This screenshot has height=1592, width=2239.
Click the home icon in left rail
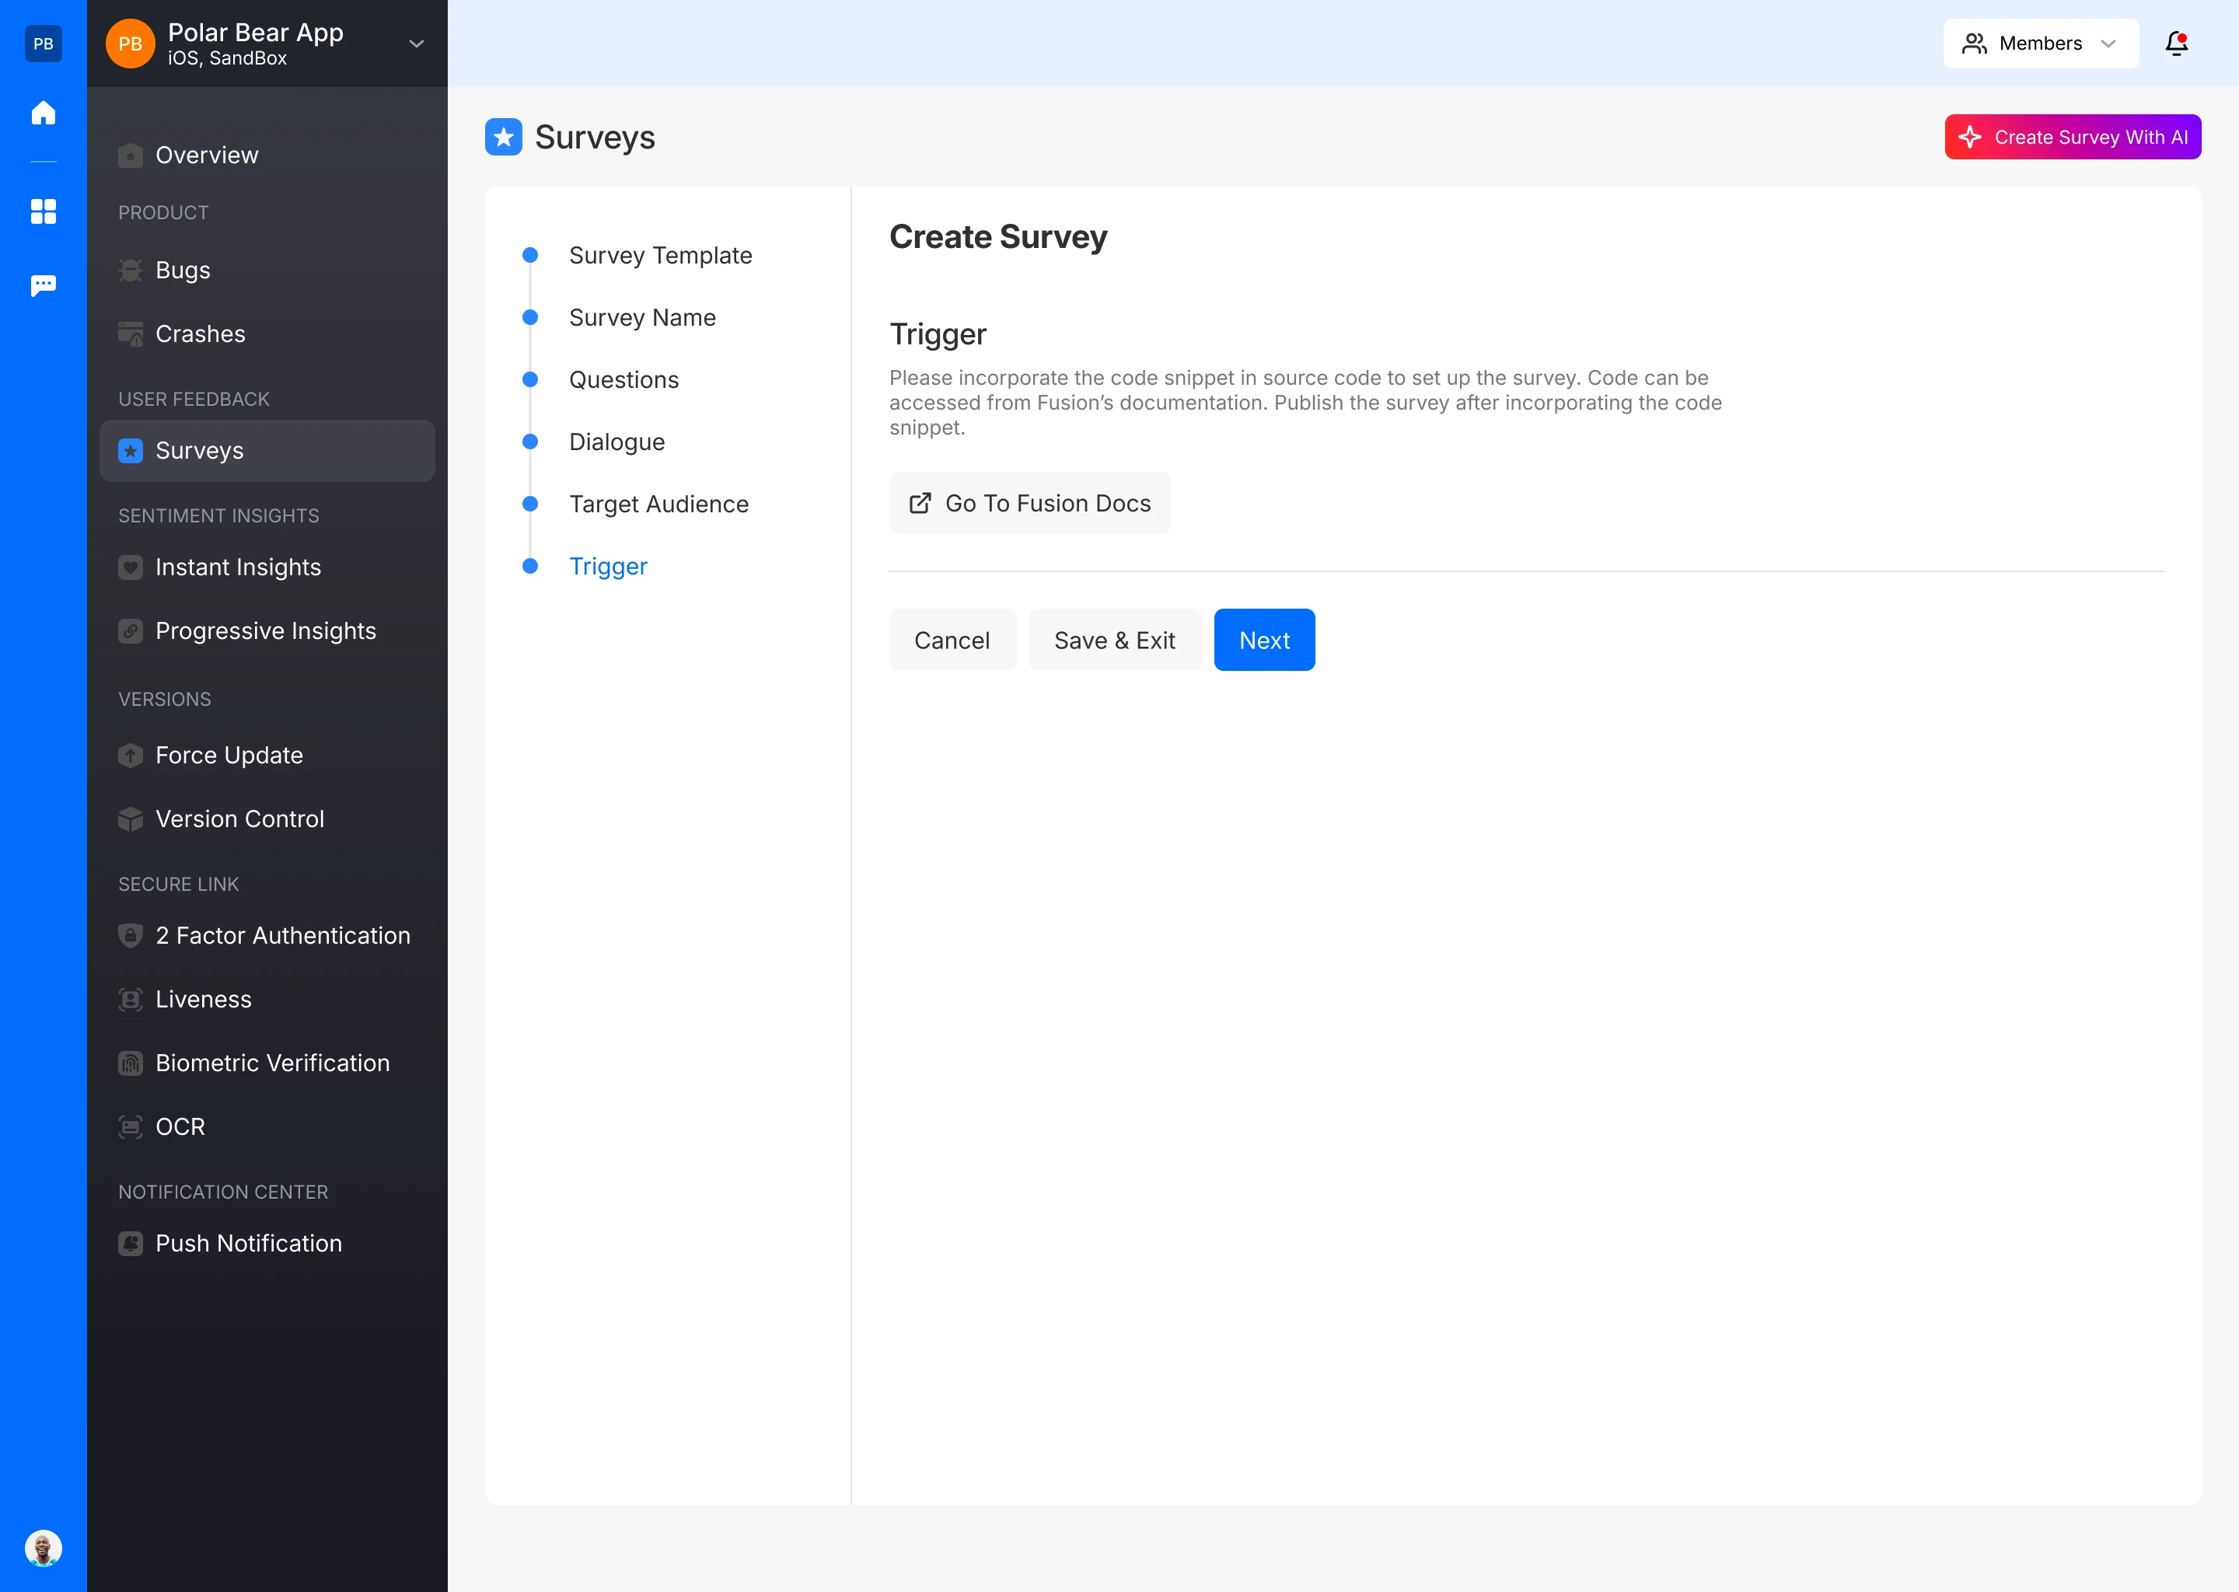click(x=43, y=113)
